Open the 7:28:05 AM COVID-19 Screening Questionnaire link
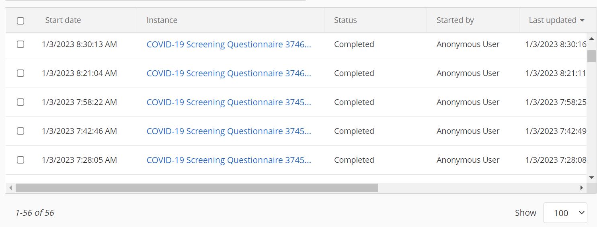 [229, 160]
